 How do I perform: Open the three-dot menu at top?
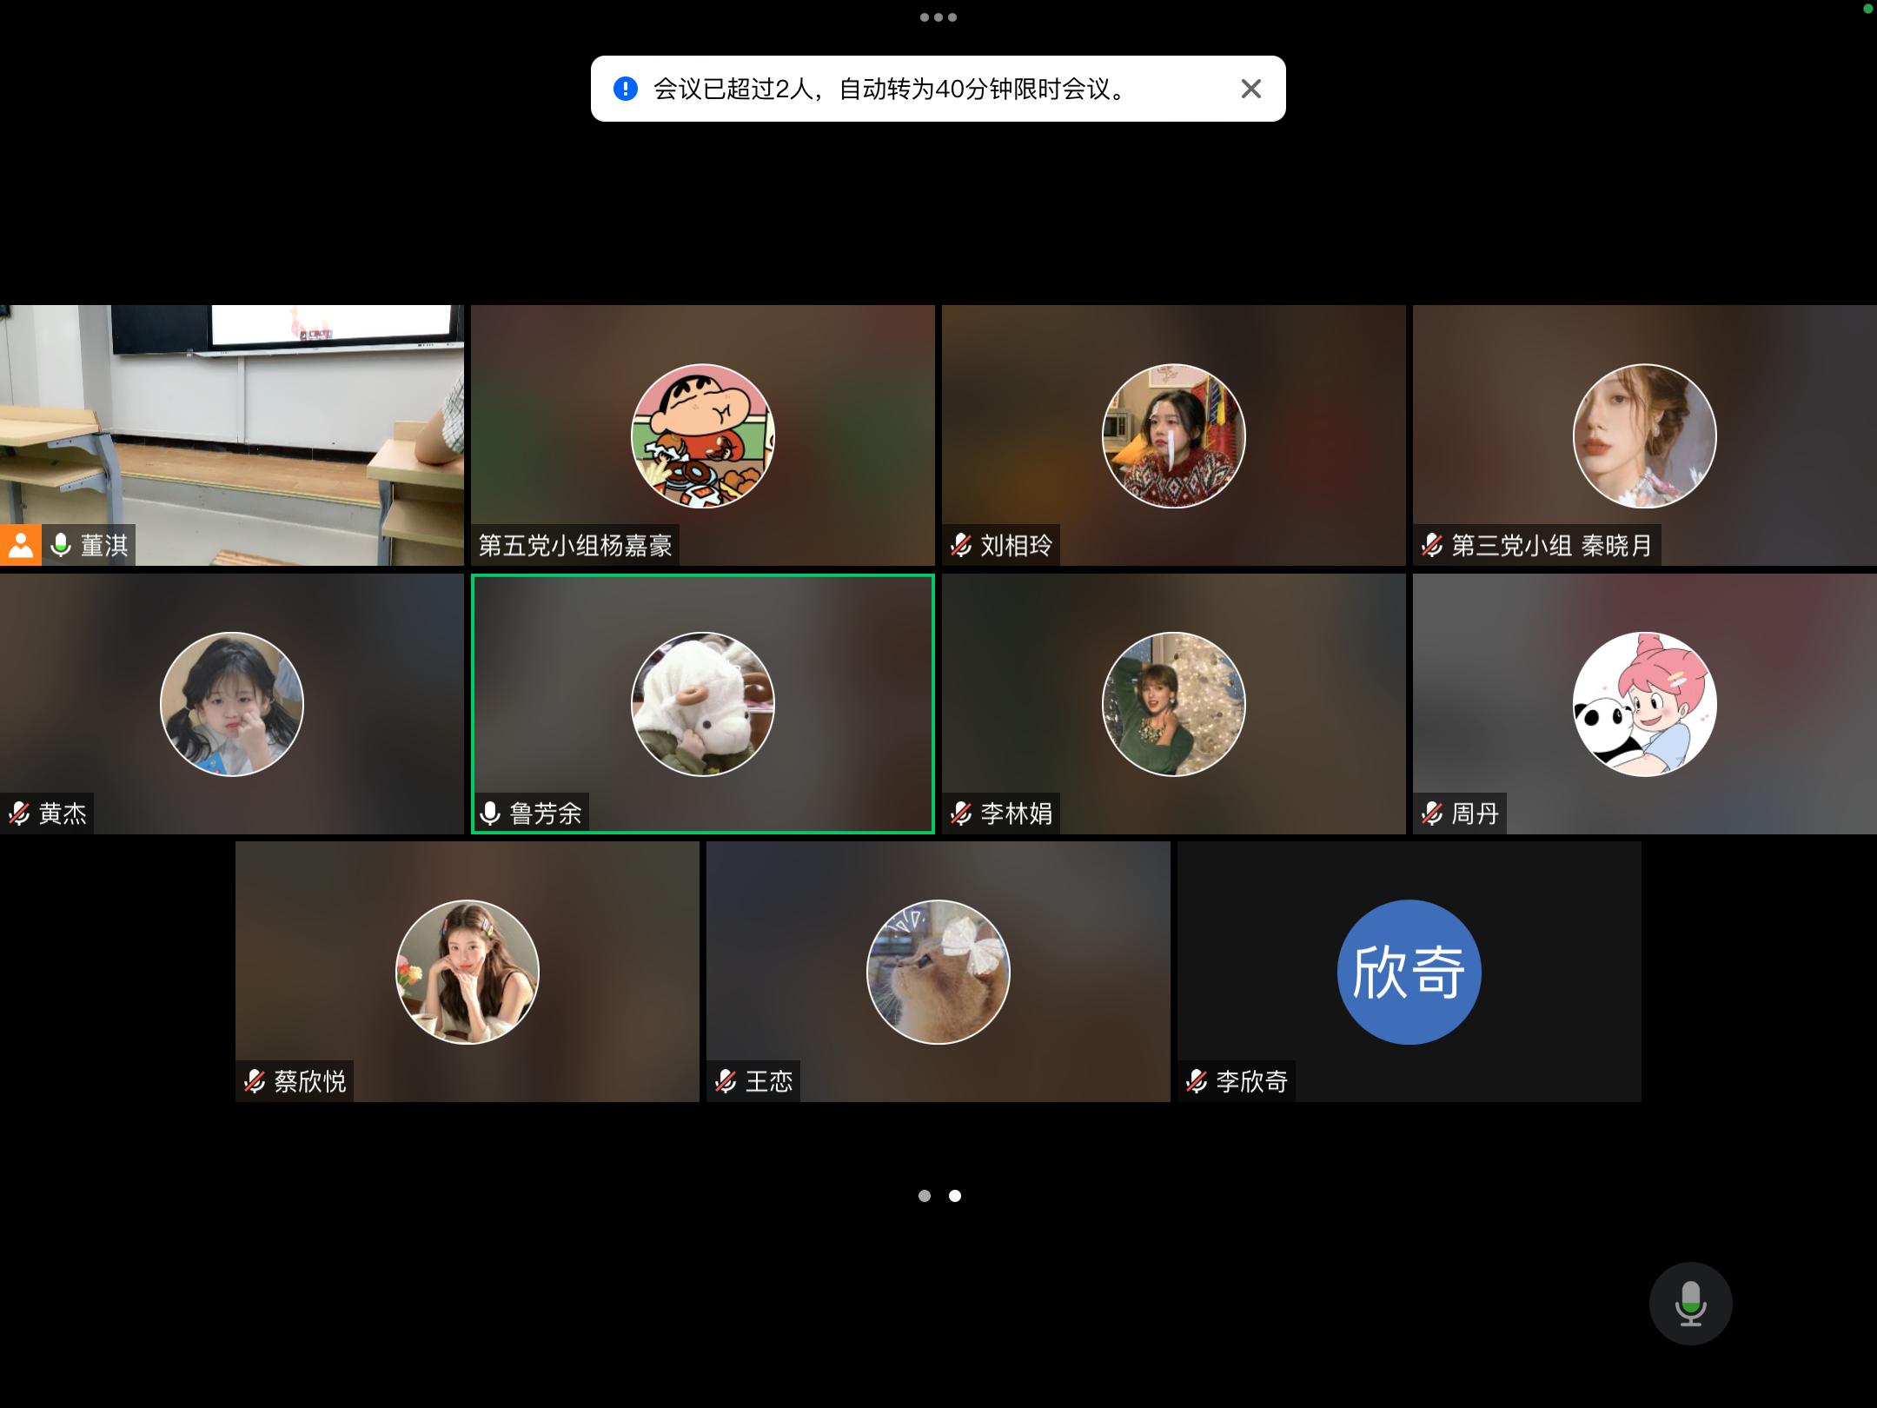click(938, 17)
